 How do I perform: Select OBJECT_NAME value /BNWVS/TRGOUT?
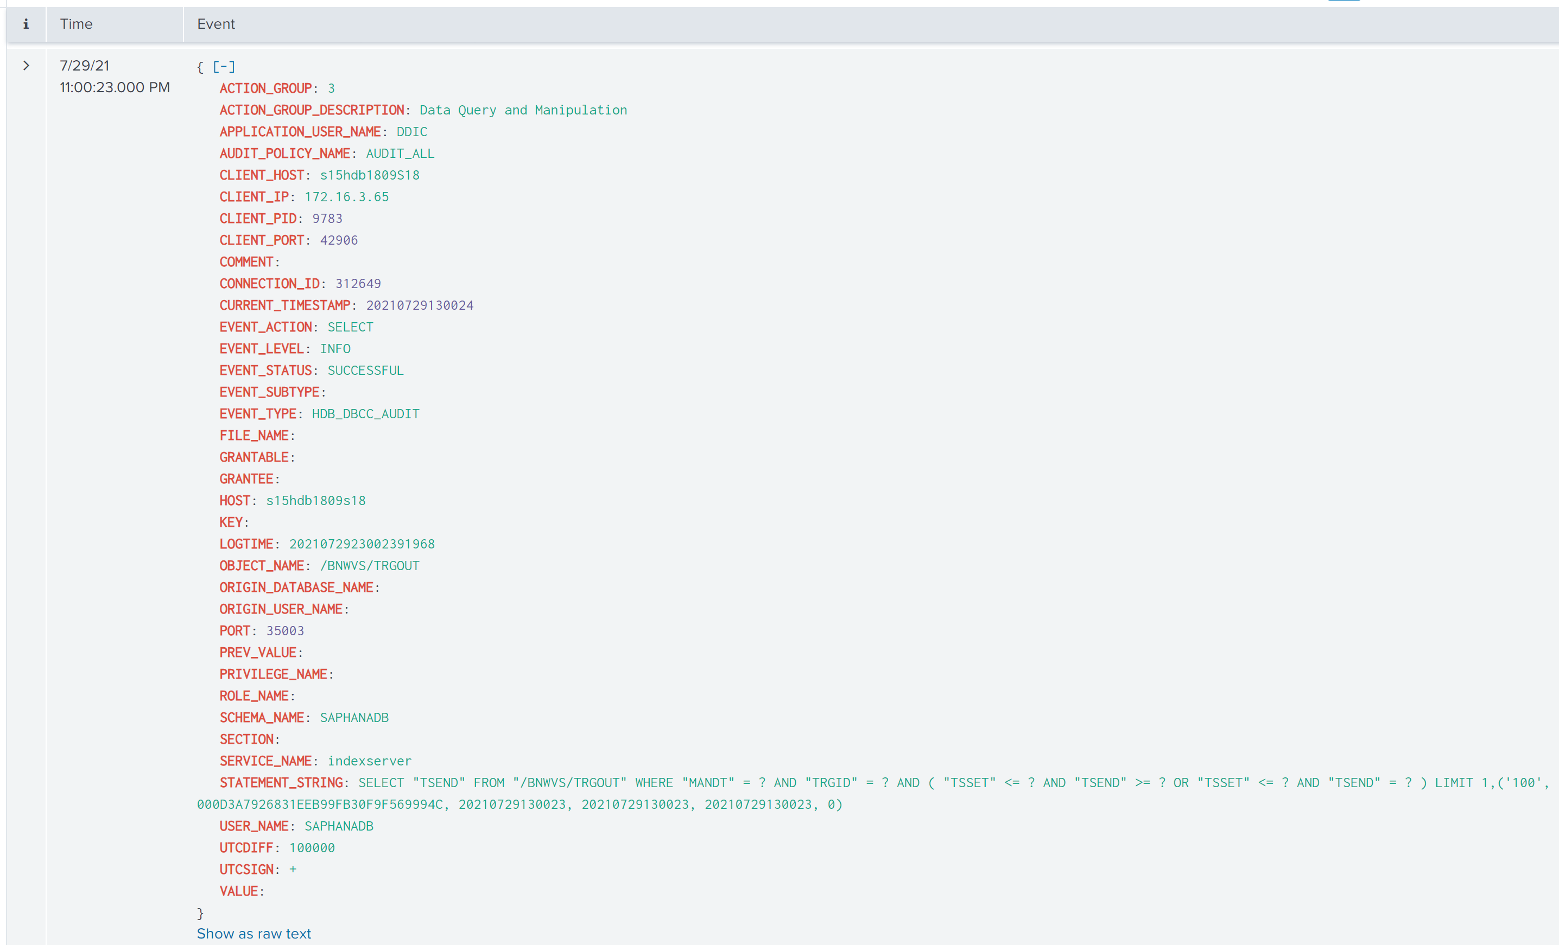(x=370, y=566)
